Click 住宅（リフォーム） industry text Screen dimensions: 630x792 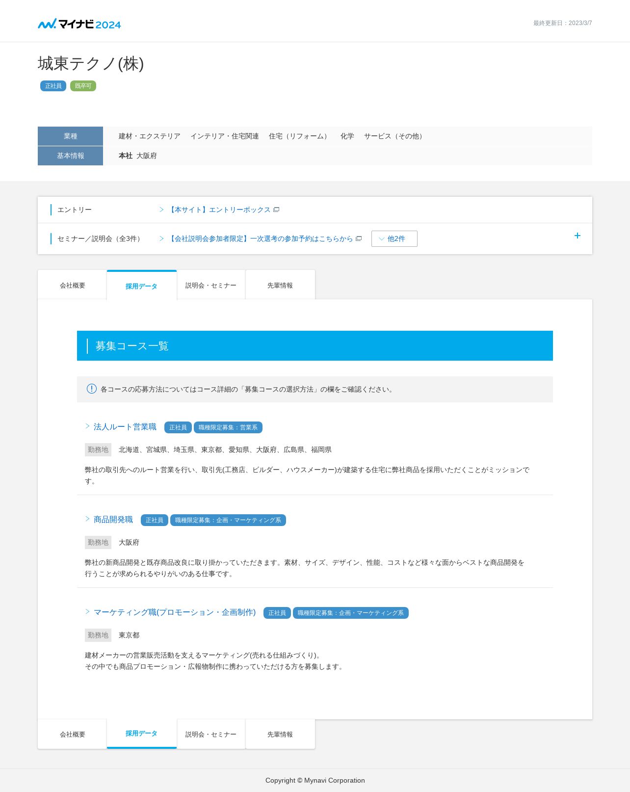300,136
